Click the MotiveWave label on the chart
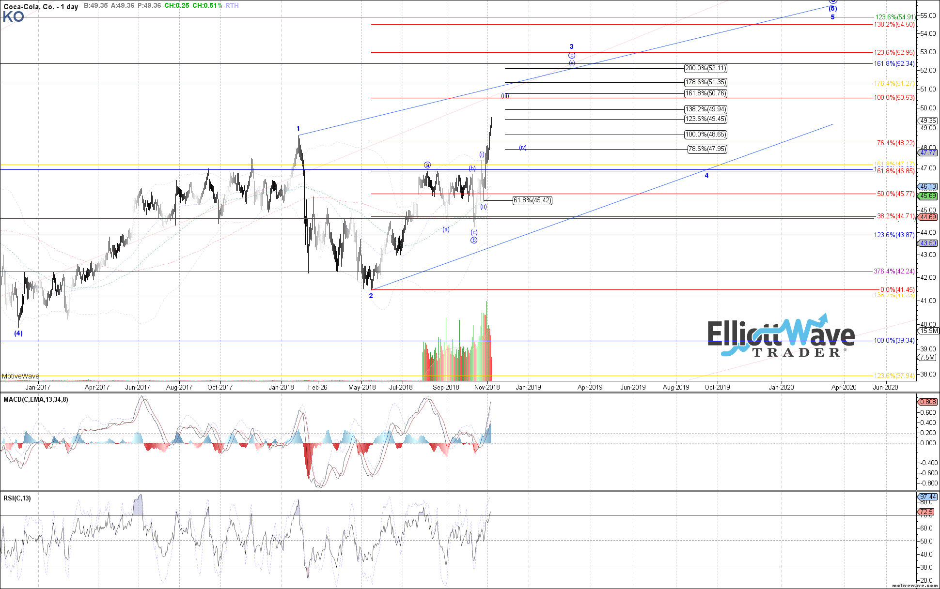This screenshot has height=589, width=940. coord(20,376)
